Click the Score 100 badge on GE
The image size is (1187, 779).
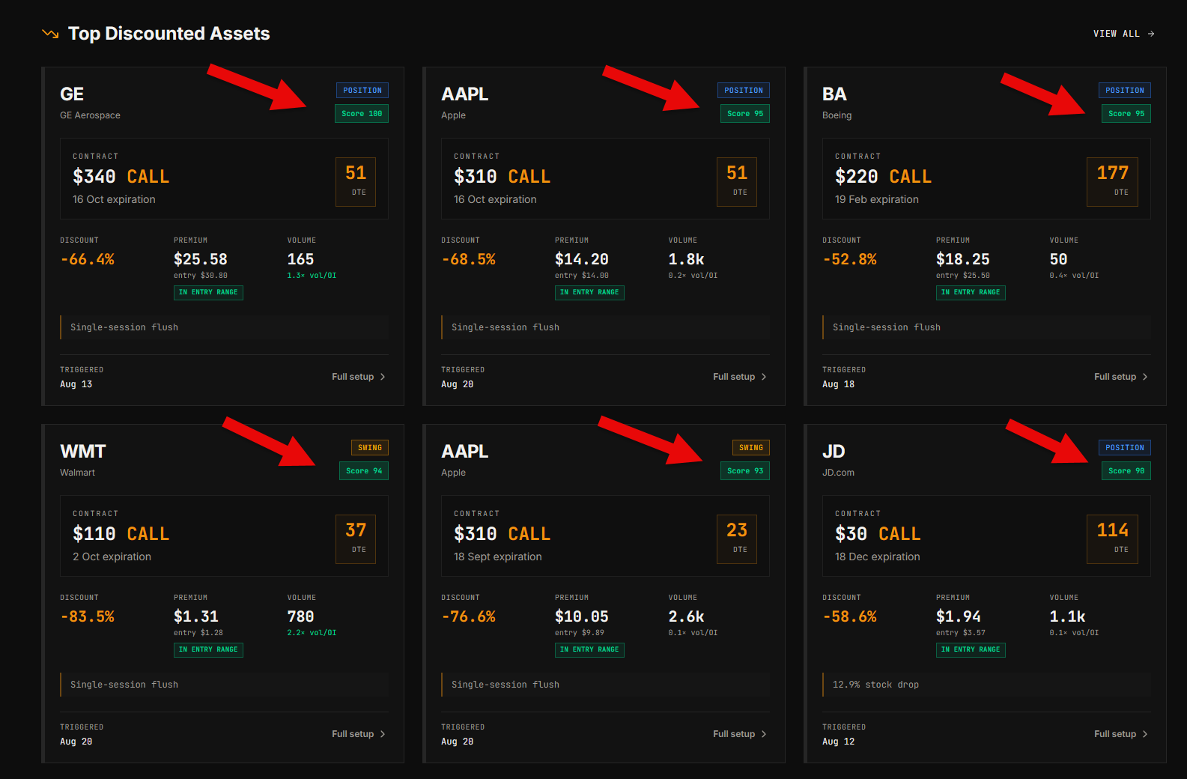point(362,114)
